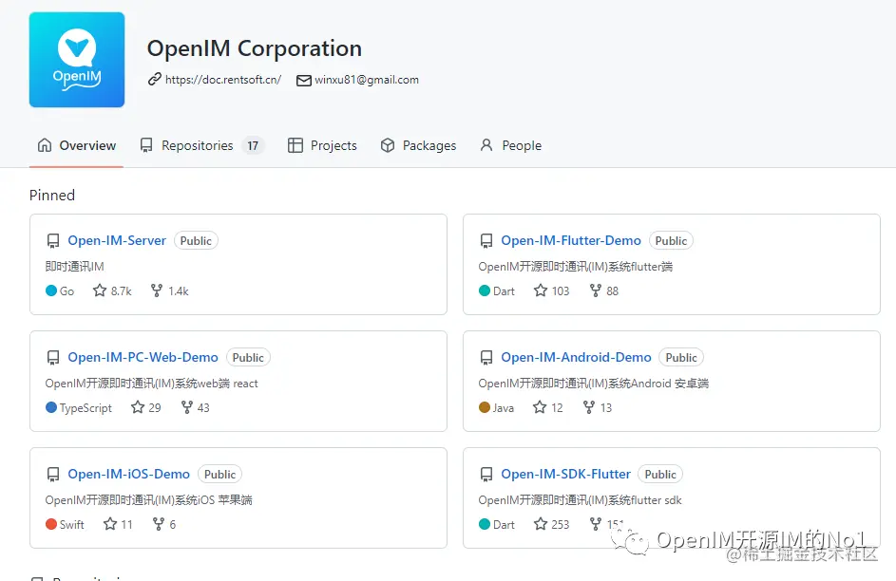Click the link icon beside doc.rentsoft.cn
The image size is (896, 581).
(154, 80)
